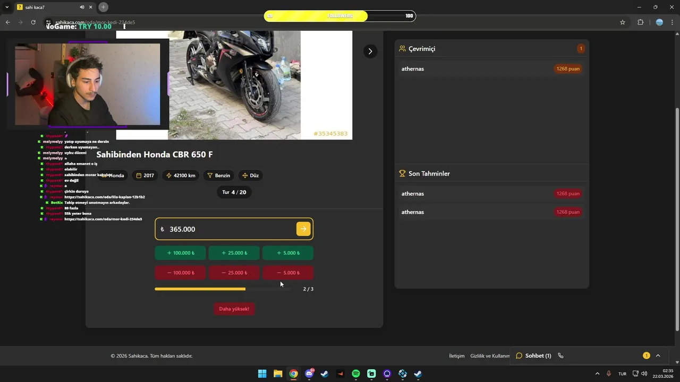The image size is (680, 382).
Task: Subtract 5.000 ₺ from the guess
Action: (x=287, y=273)
